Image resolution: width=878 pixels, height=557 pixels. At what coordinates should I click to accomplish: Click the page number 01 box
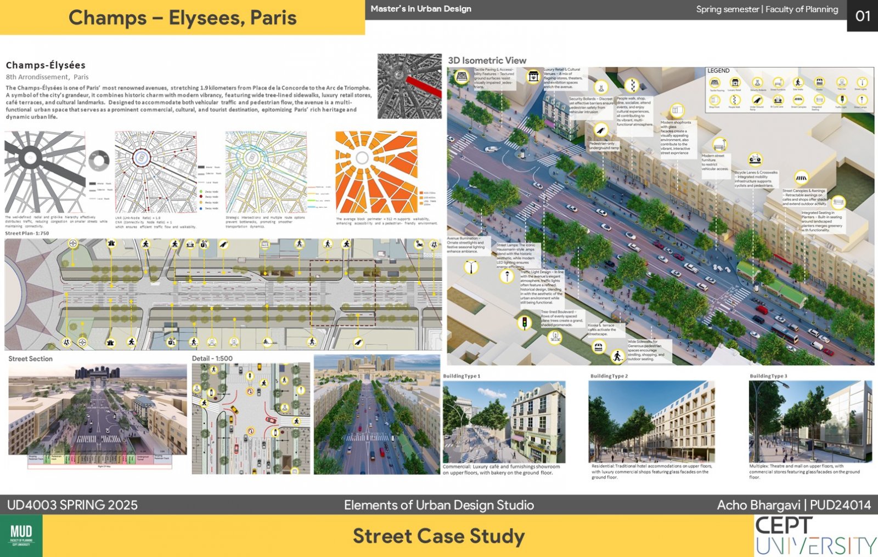[863, 16]
